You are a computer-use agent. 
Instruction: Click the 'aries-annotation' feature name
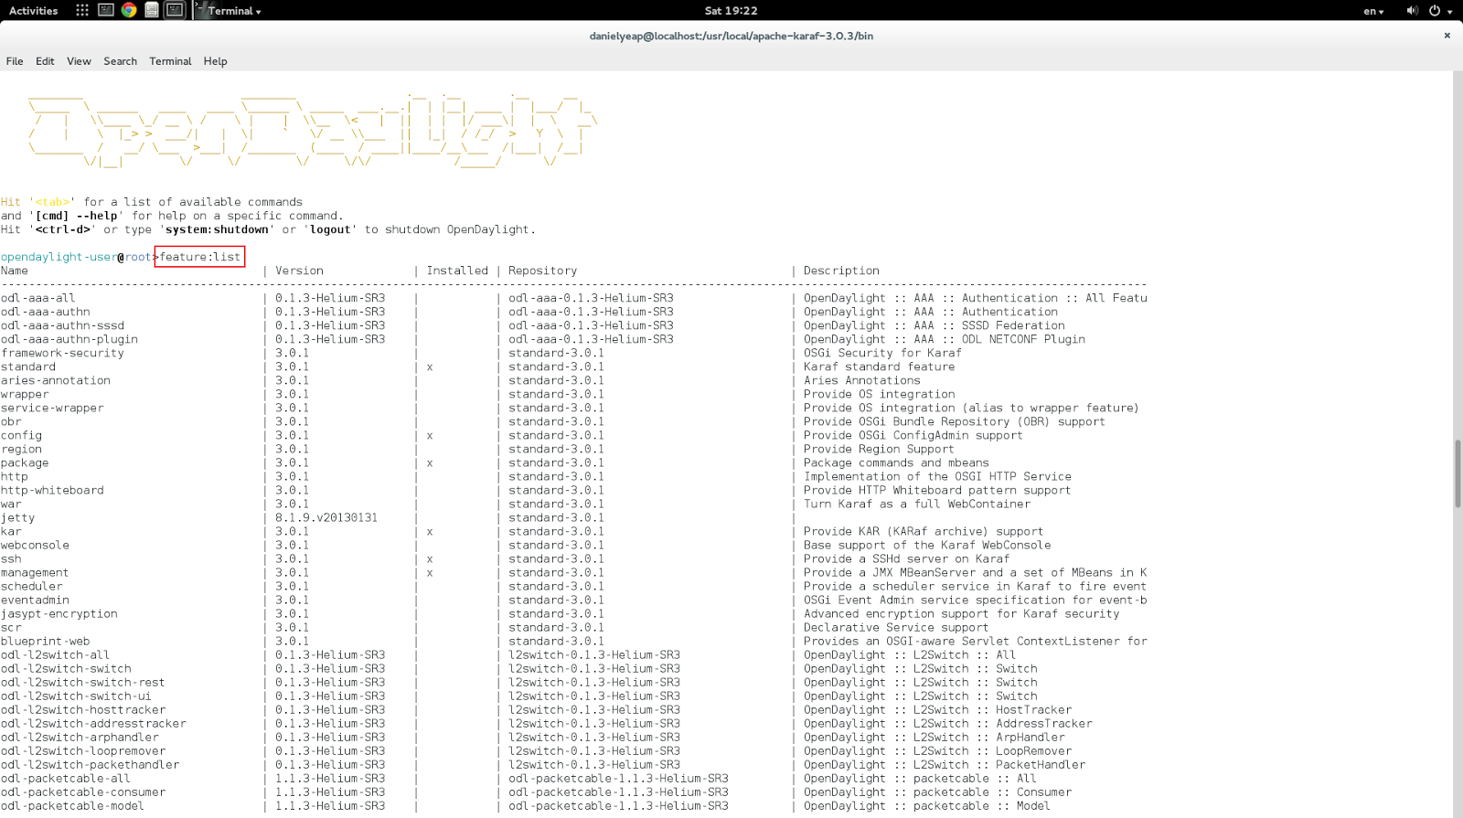point(56,380)
